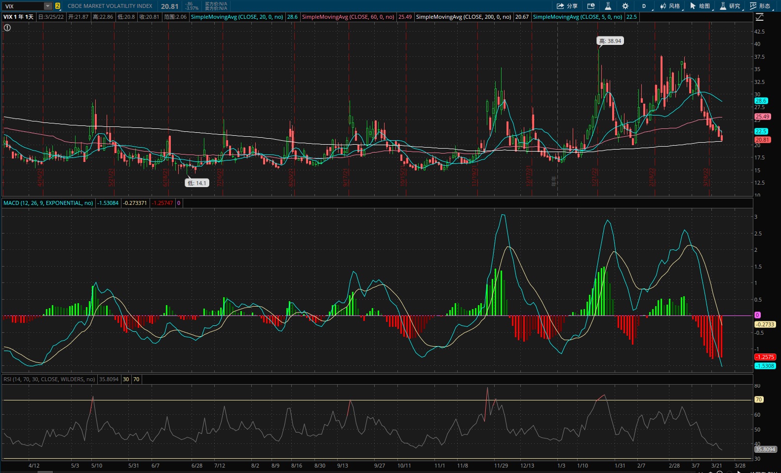
Task: Click the SimpleMovingAvg 60 study label
Action: tap(348, 17)
